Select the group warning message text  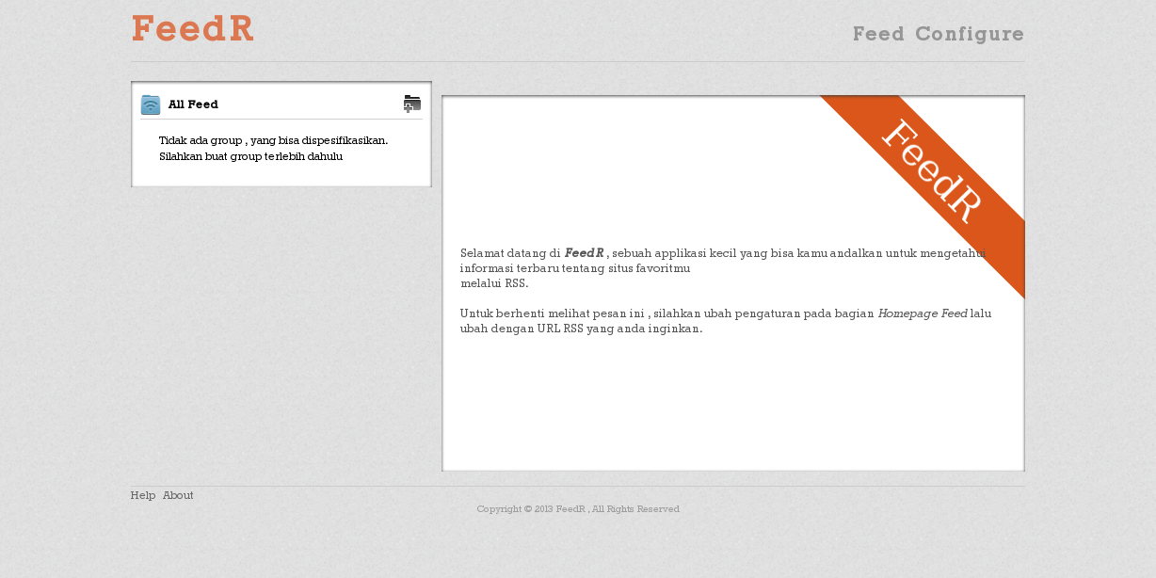pyautogui.click(x=274, y=148)
